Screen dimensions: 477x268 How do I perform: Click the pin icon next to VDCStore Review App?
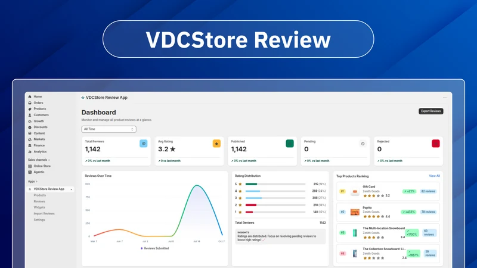(x=72, y=189)
